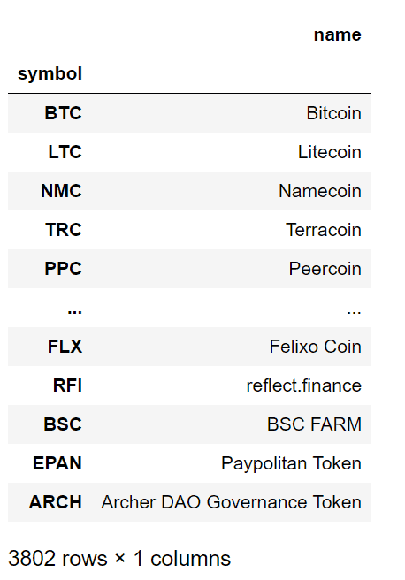405x580 pixels.
Task: Click the reflect.finance cell
Action: 304,385
